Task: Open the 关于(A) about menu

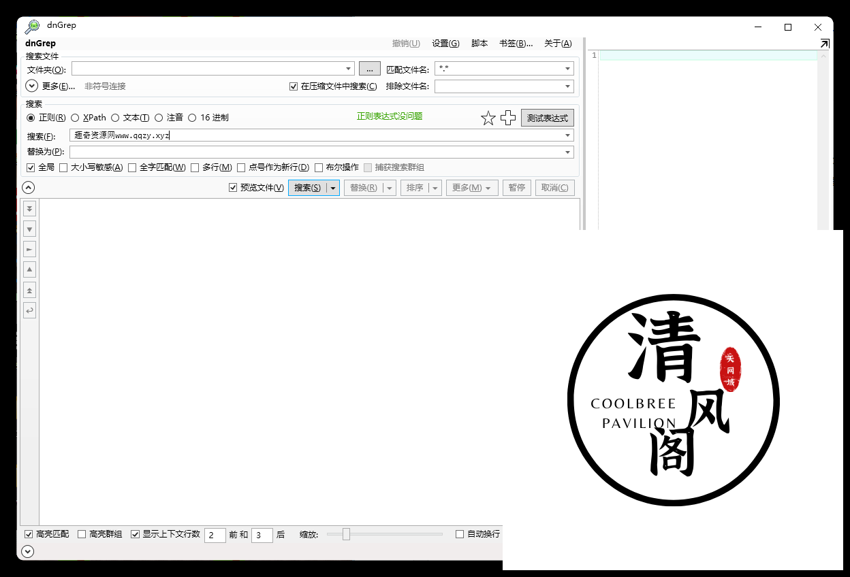Action: pyautogui.click(x=558, y=44)
